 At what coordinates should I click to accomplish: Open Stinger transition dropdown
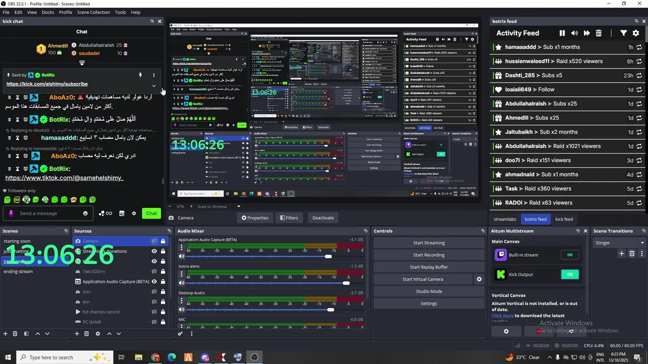[x=620, y=243]
